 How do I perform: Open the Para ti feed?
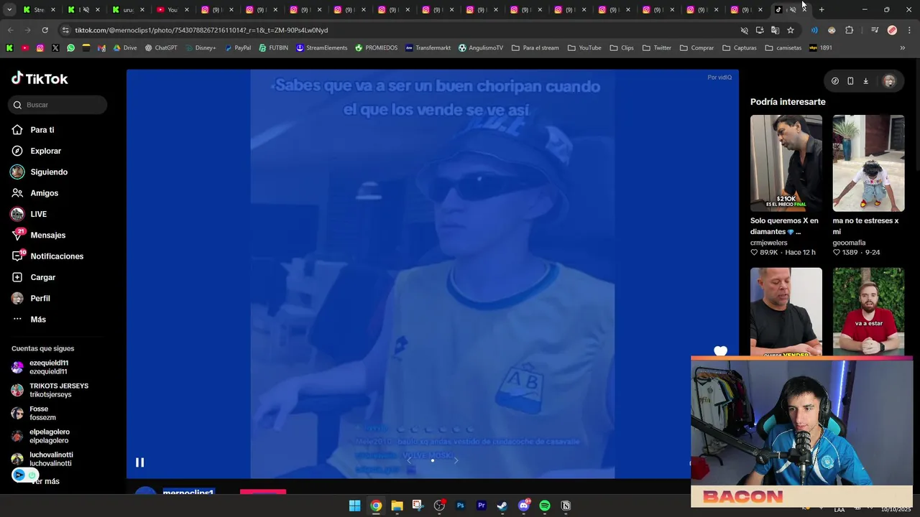pos(33,130)
